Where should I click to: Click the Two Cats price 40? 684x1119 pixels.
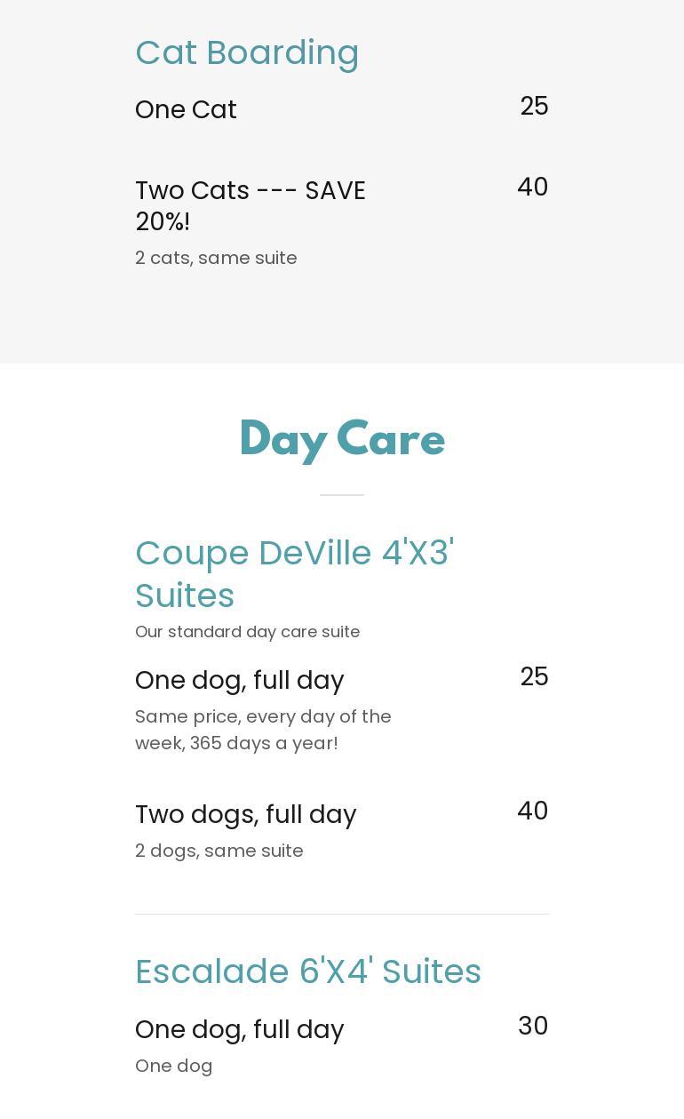tap(532, 187)
